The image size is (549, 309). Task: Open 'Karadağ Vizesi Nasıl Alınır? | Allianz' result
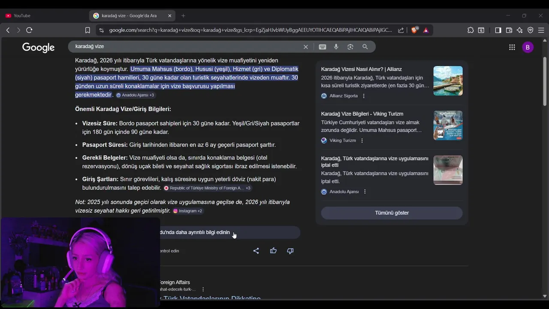click(361, 69)
